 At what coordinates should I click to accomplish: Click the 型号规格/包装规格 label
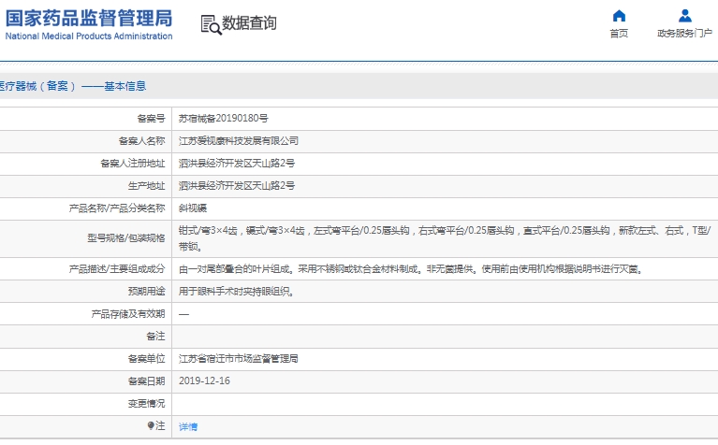tap(126, 238)
